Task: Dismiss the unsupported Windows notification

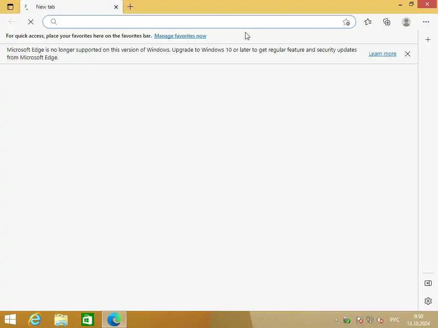Action: (x=408, y=54)
